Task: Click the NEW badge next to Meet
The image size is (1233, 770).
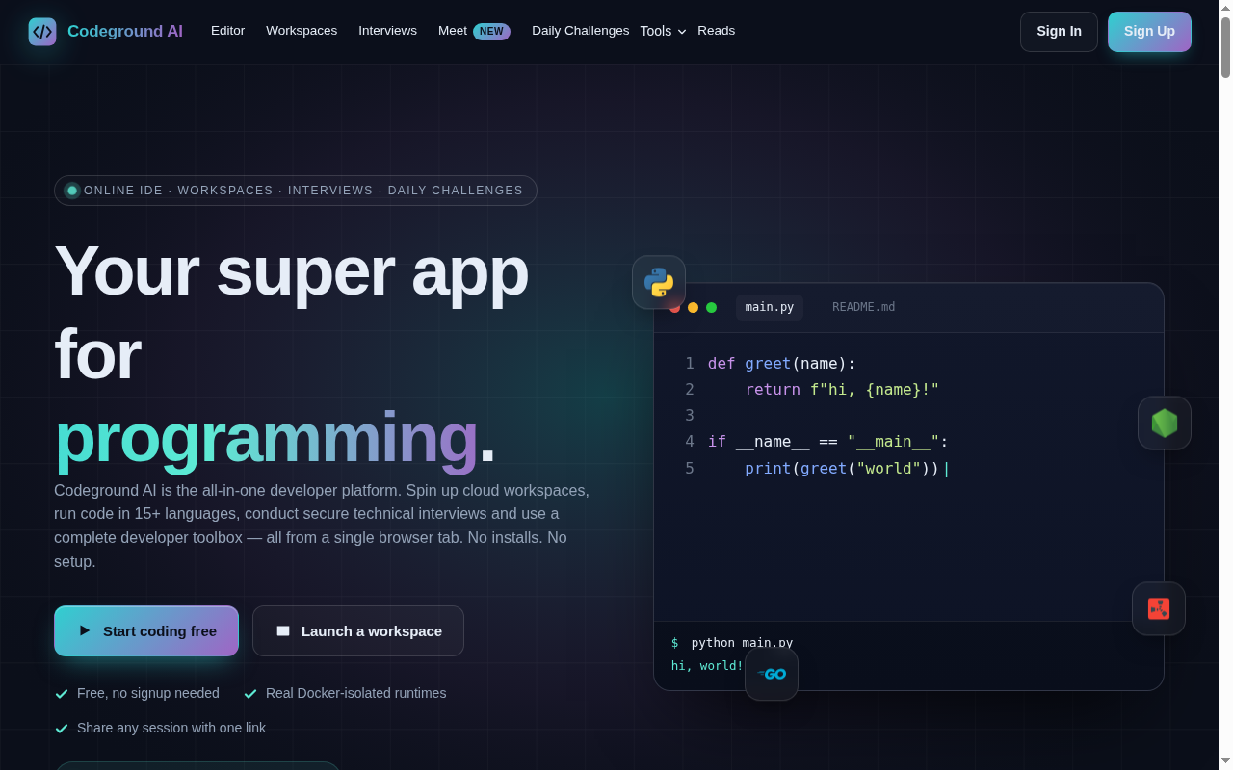Action: [491, 31]
